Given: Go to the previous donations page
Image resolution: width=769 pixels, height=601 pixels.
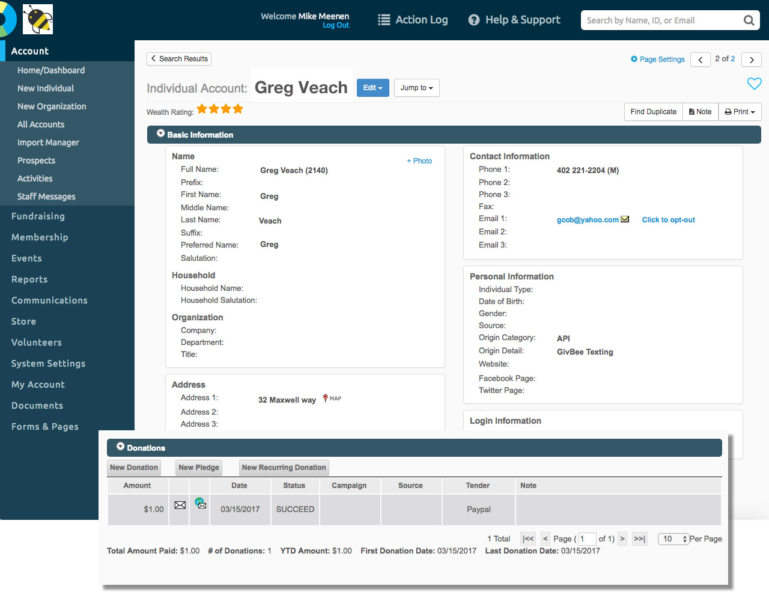Looking at the screenshot, I should (545, 539).
